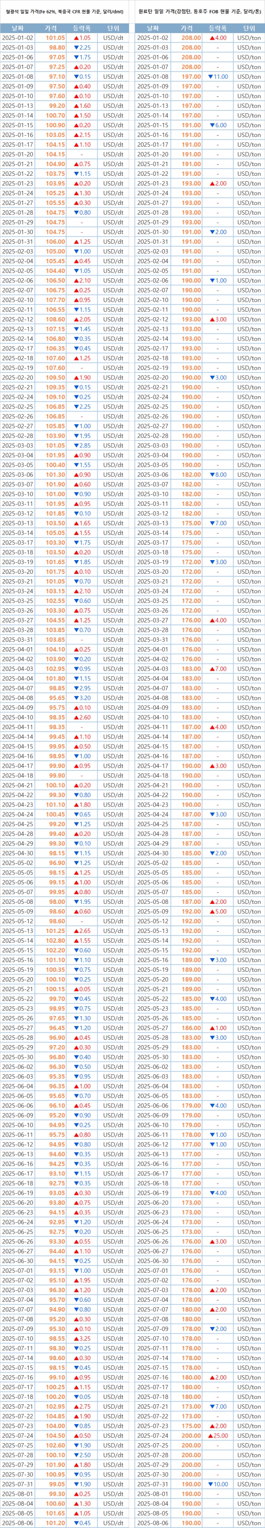Viewport: 265px width, 1528px height.
Task: Click the USD/dt unit cell for 2025-01-02
Action: pyautogui.click(x=113, y=38)
